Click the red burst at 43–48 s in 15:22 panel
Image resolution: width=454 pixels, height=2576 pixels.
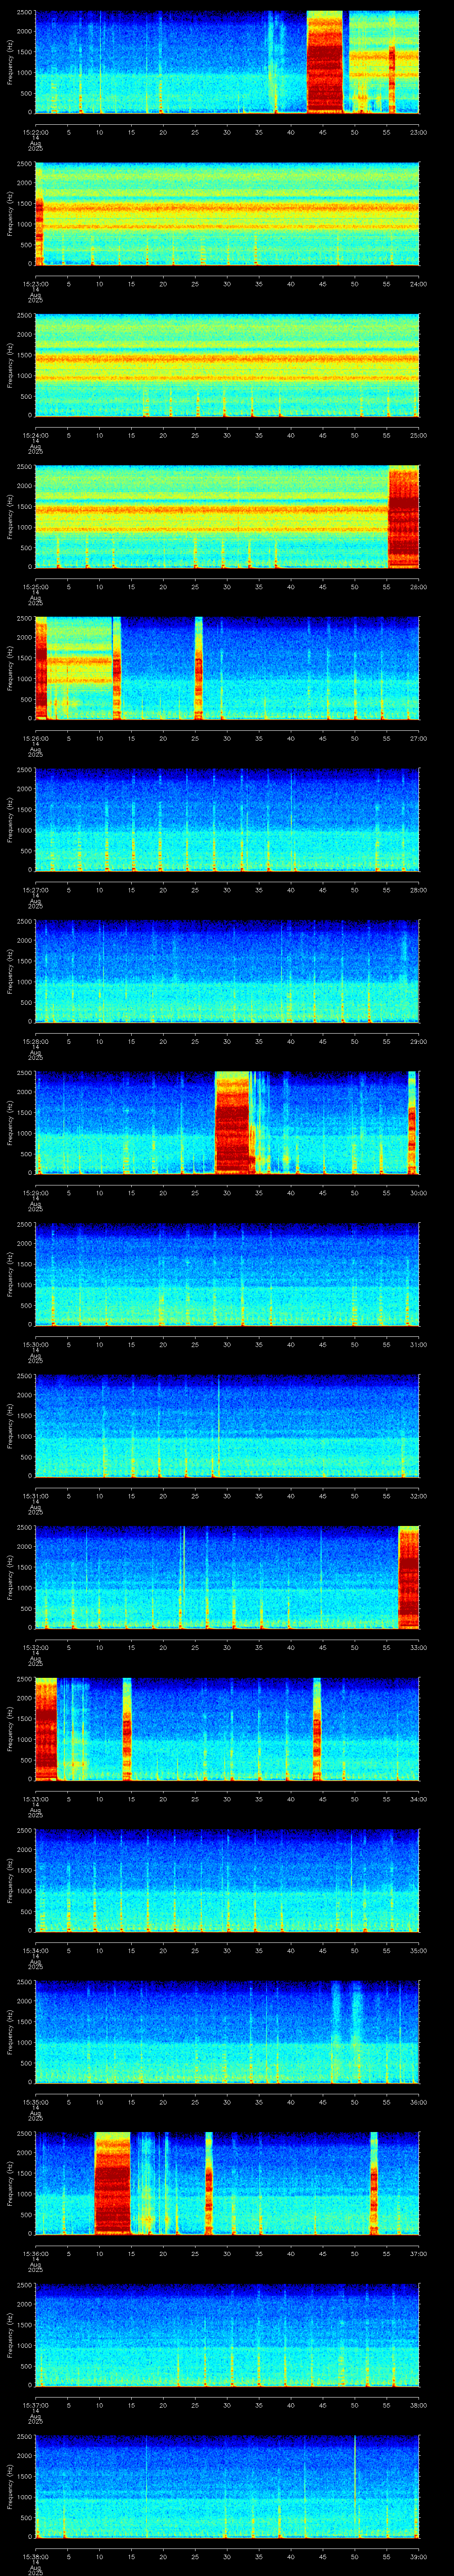click(324, 62)
